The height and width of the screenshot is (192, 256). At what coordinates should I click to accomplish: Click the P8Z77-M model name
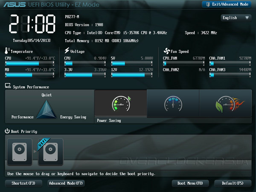[72, 17]
